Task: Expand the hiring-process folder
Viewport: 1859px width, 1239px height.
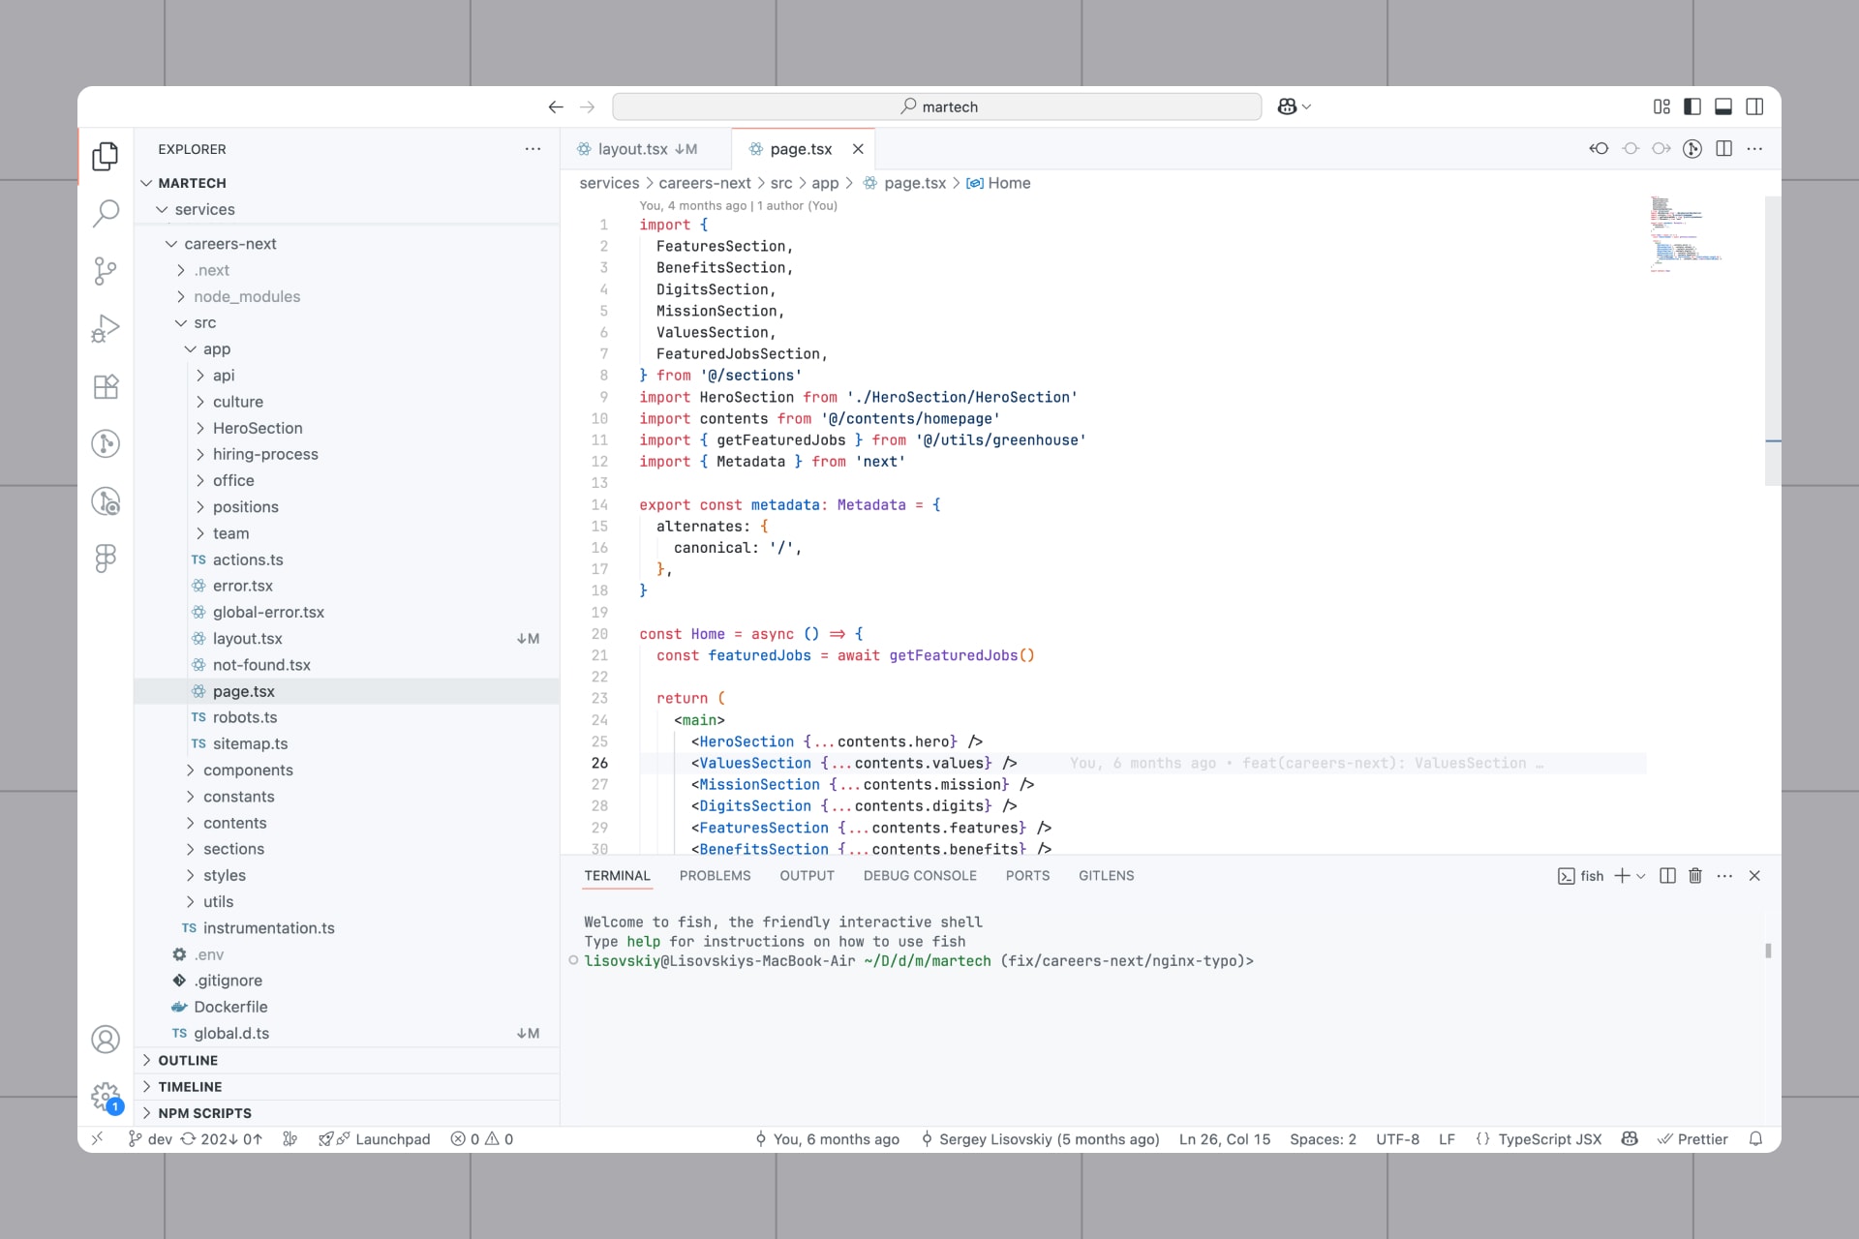Action: click(x=347, y=454)
